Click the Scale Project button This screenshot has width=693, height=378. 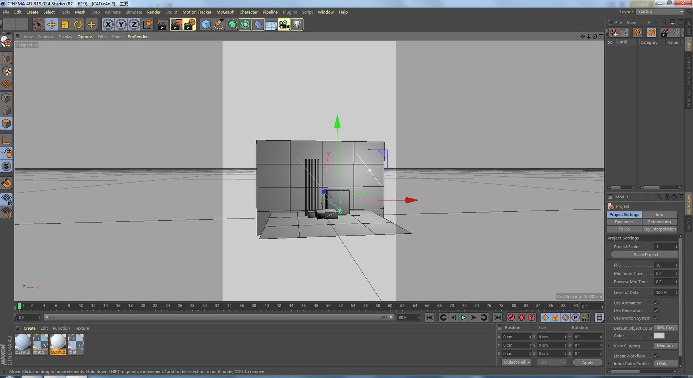[x=645, y=255]
